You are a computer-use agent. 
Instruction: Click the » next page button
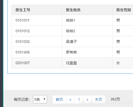point(87,99)
